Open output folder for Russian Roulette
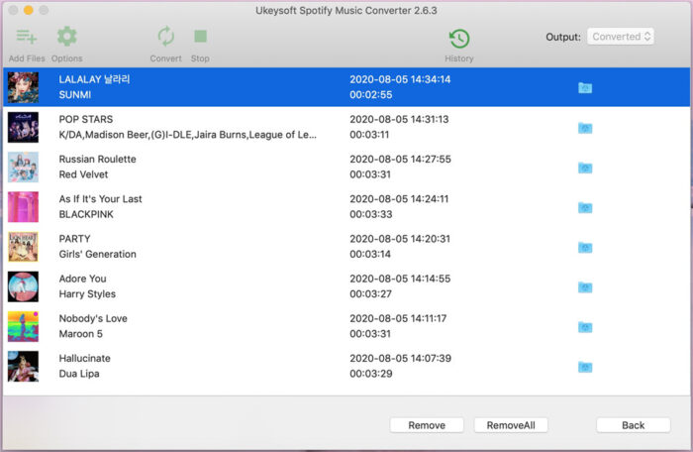693x452 pixels. [585, 168]
